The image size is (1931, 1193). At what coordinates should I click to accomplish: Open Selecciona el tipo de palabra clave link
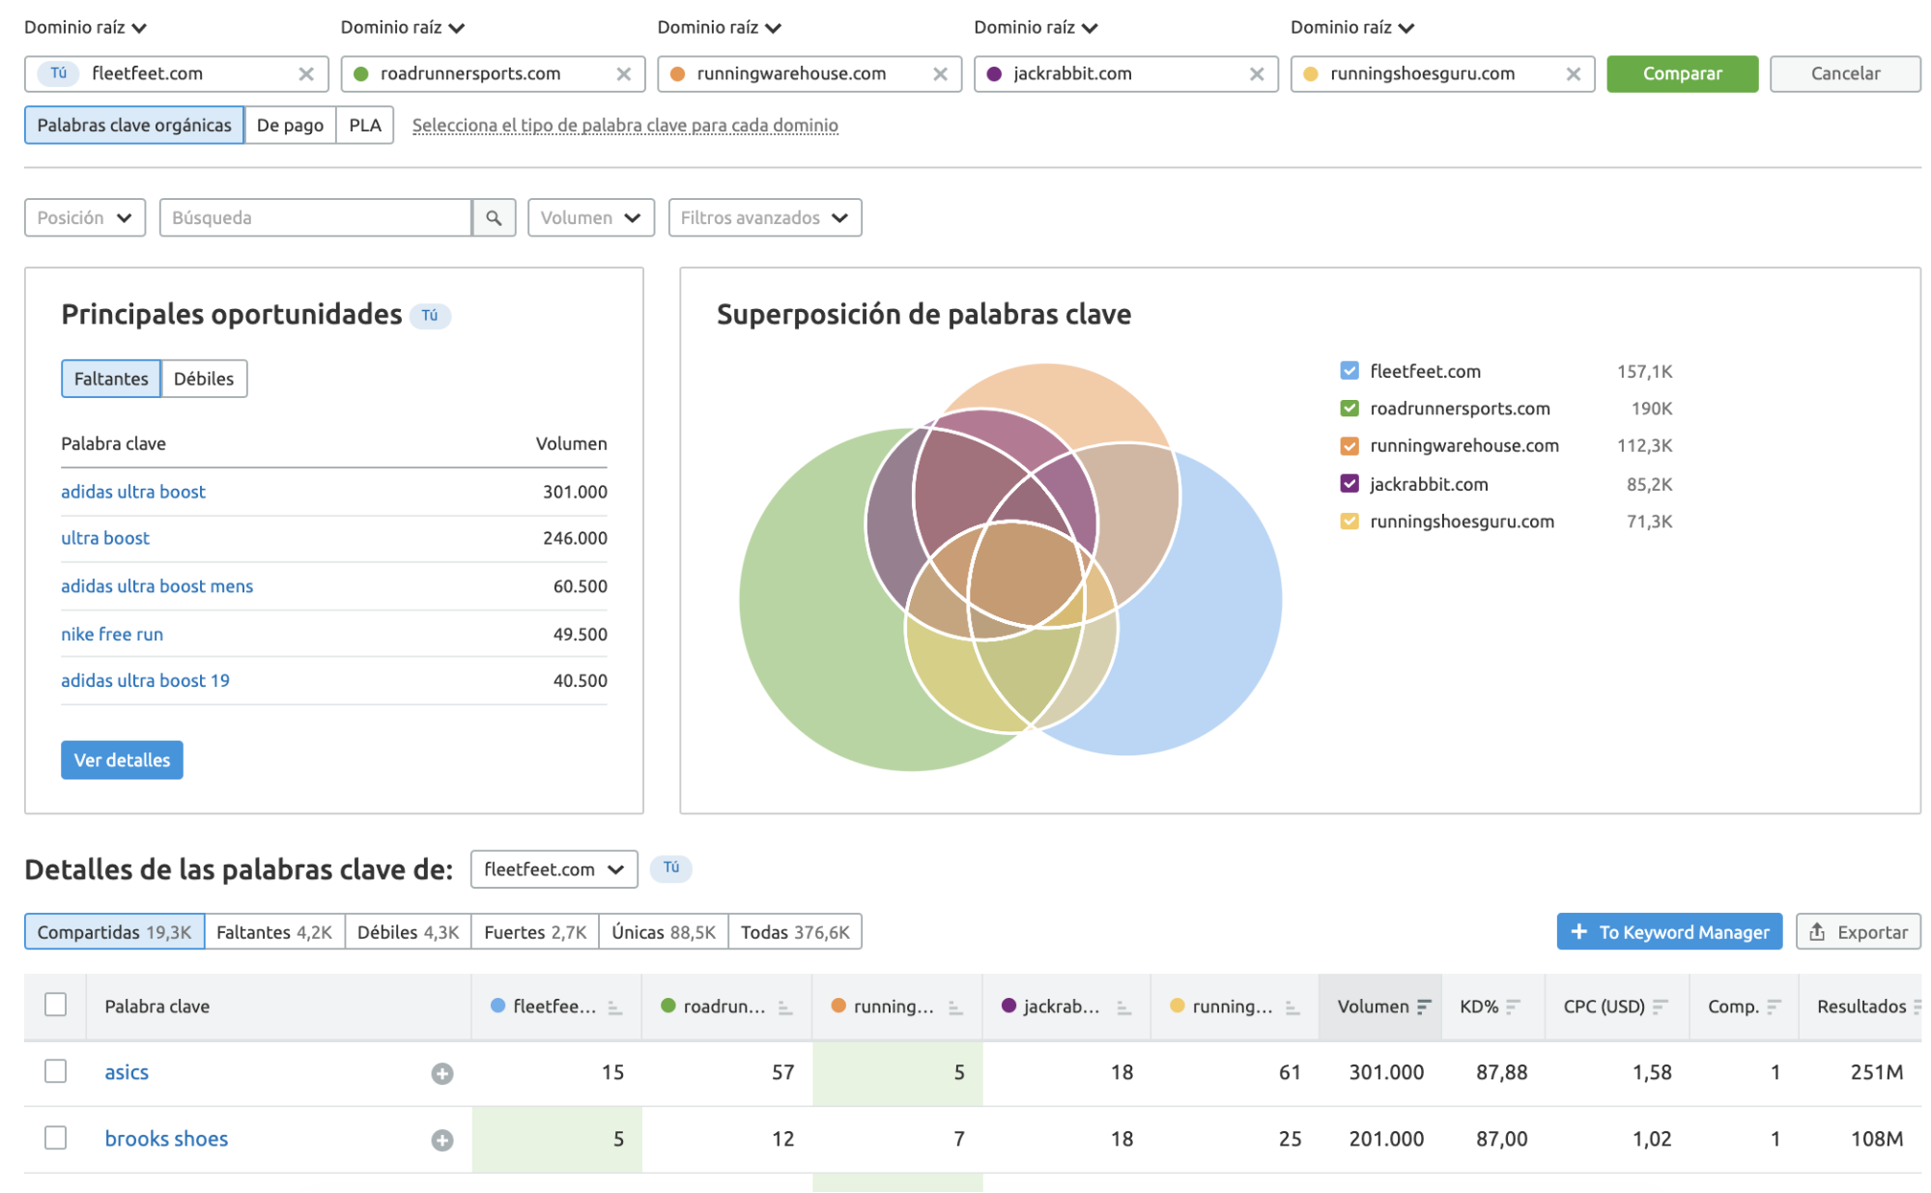point(625,126)
